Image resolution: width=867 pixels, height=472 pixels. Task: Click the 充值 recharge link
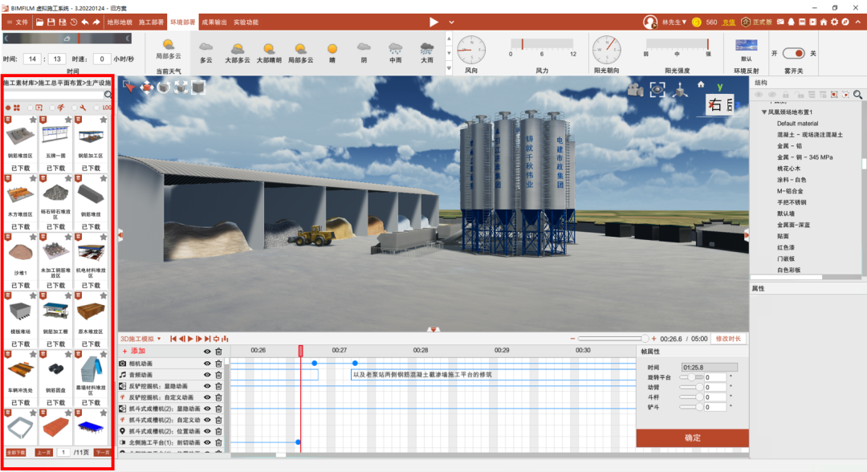coord(729,22)
